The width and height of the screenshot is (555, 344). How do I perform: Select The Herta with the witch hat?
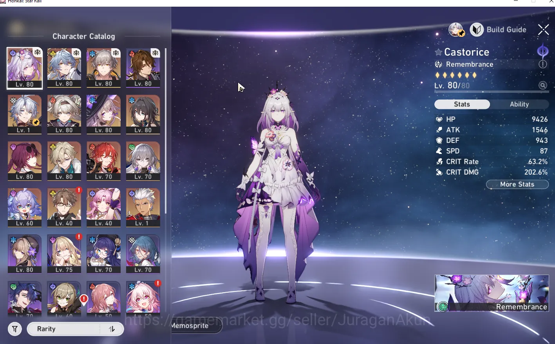(x=103, y=114)
